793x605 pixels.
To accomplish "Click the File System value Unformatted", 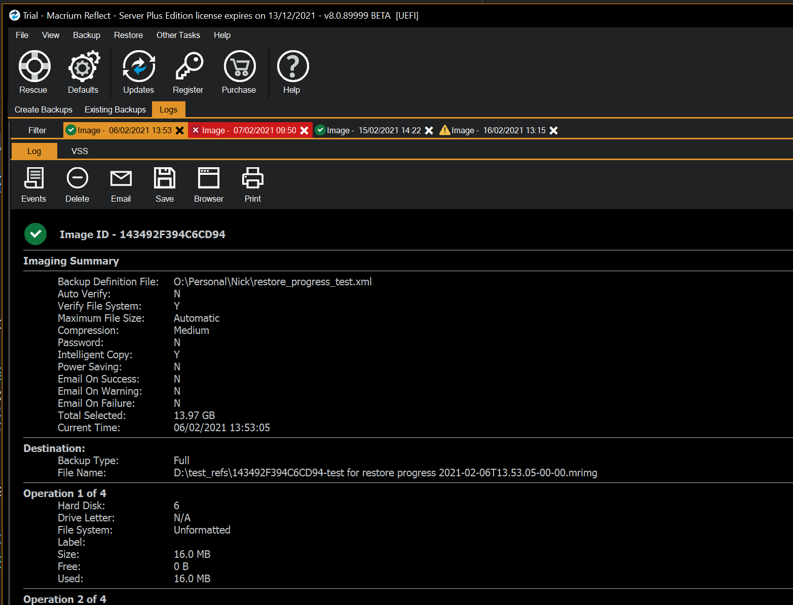I will click(x=202, y=530).
